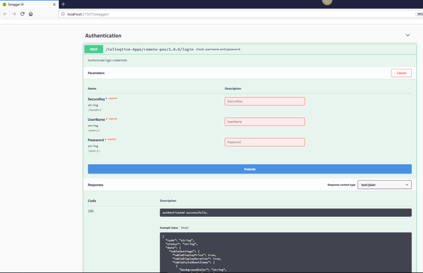Select the Example Value tab
Screen dimensions: 423x273
pos(169,227)
